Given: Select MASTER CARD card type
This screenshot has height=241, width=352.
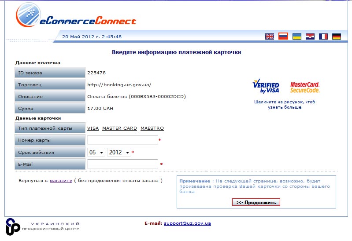Looking at the screenshot, I should 119,128.
